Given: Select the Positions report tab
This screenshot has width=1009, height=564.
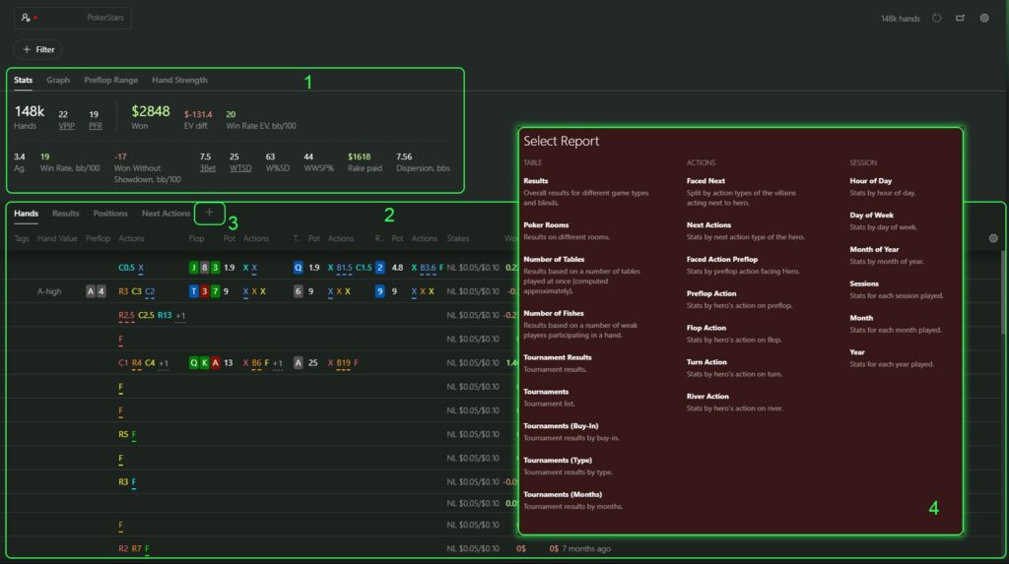Looking at the screenshot, I should tap(110, 213).
